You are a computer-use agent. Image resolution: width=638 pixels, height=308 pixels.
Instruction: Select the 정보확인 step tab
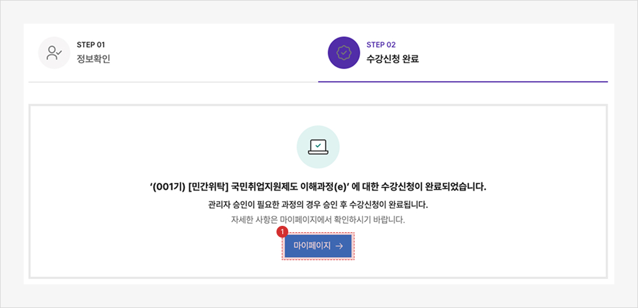click(93, 59)
